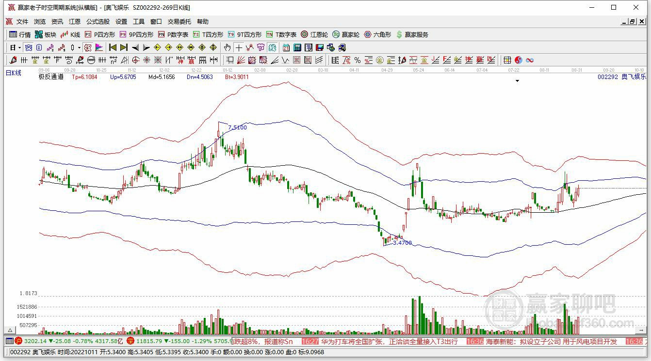Click the yellow diamond left-arrow icon
Viewport: 651px width, 361px height.
(157, 47)
